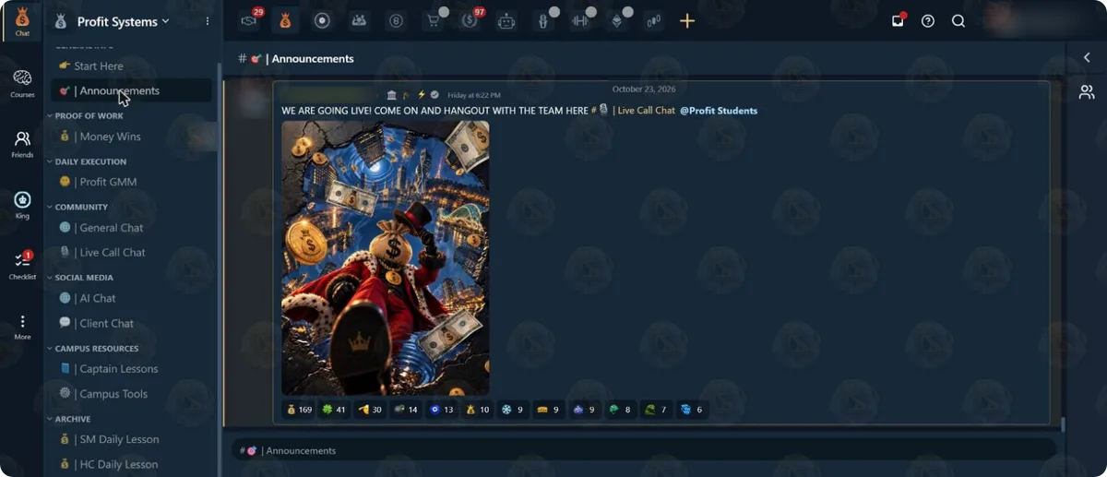Toggle the reaction showing 7
Image resolution: width=1107 pixels, height=477 pixels.
click(656, 410)
